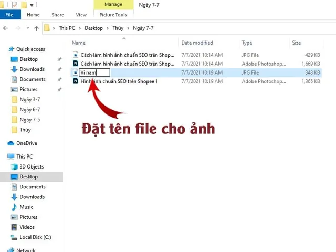The height and width of the screenshot is (252, 336).
Task: Select the 429 KB JPG file name
Action: click(x=127, y=55)
